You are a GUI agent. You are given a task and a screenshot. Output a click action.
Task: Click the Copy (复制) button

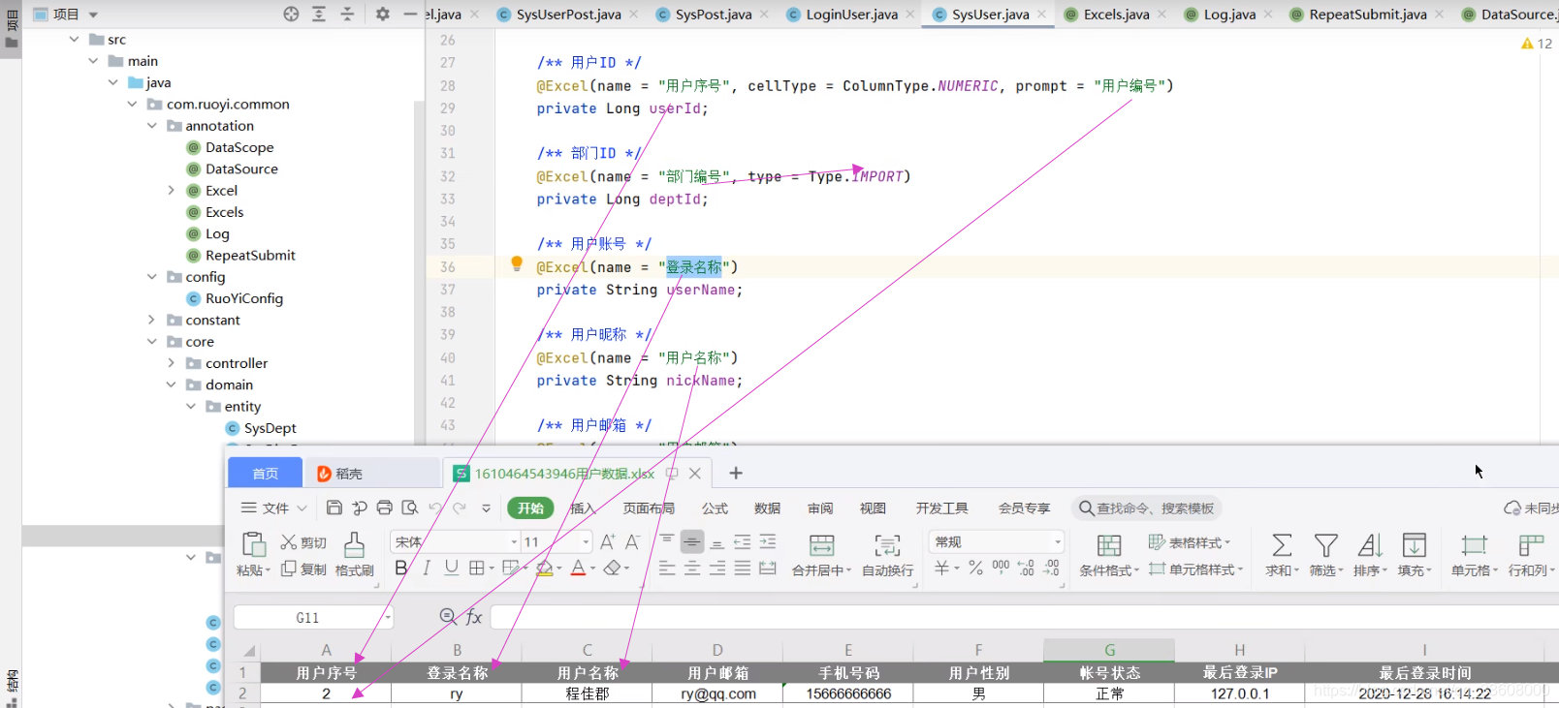click(x=302, y=569)
